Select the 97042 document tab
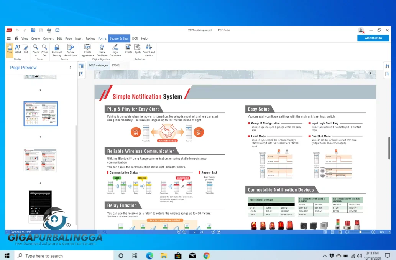Image resolution: width=396 pixels, height=260 pixels. coord(116,65)
